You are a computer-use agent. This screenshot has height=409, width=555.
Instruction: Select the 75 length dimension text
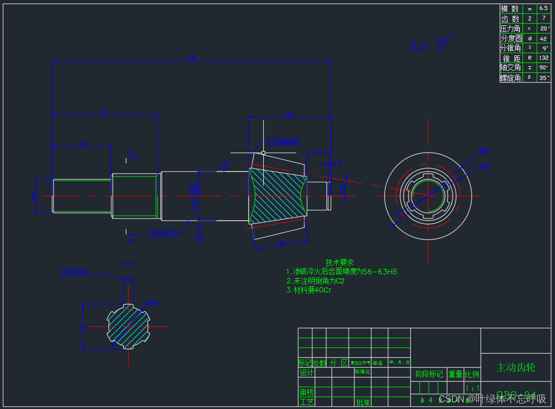click(105, 113)
